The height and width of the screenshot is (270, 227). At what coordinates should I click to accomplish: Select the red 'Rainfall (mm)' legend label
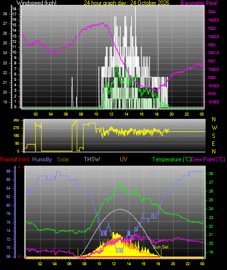click(x=15, y=159)
